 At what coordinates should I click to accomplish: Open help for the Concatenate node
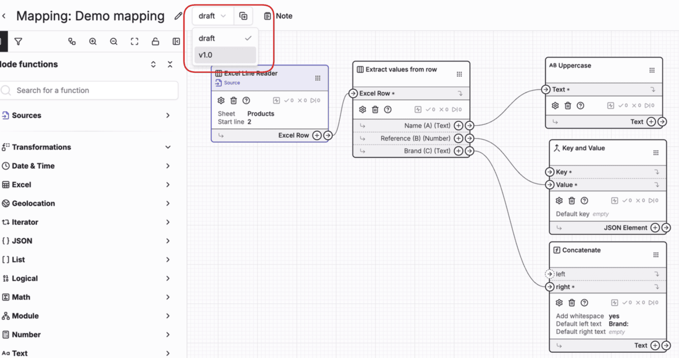[x=584, y=303]
